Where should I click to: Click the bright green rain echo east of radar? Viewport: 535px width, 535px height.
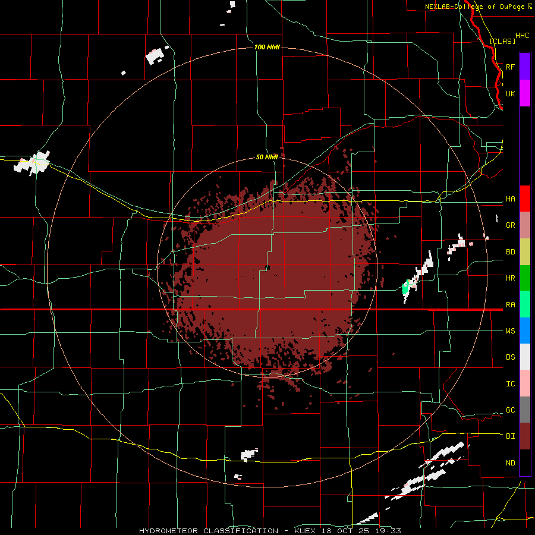point(405,287)
